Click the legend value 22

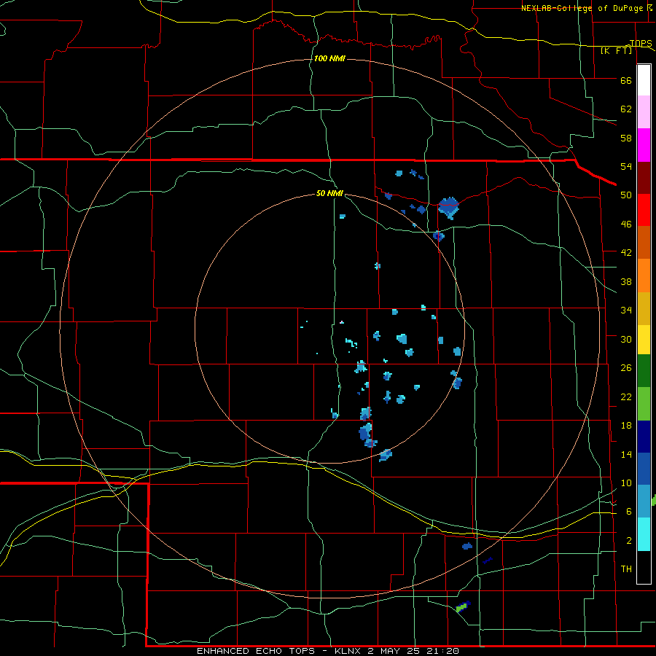pyautogui.click(x=626, y=397)
